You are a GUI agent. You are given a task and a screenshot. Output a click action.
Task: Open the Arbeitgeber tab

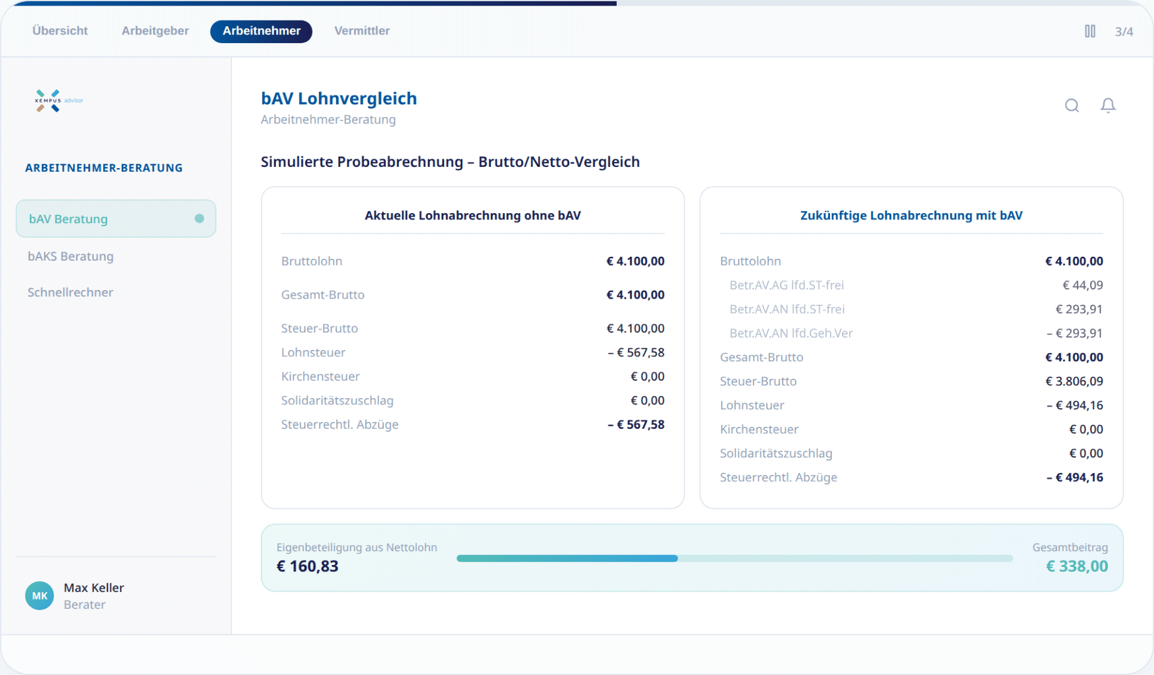(155, 31)
